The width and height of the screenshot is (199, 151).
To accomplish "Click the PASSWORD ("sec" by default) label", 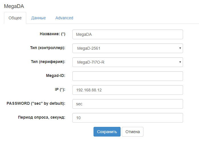I will 36,103.
